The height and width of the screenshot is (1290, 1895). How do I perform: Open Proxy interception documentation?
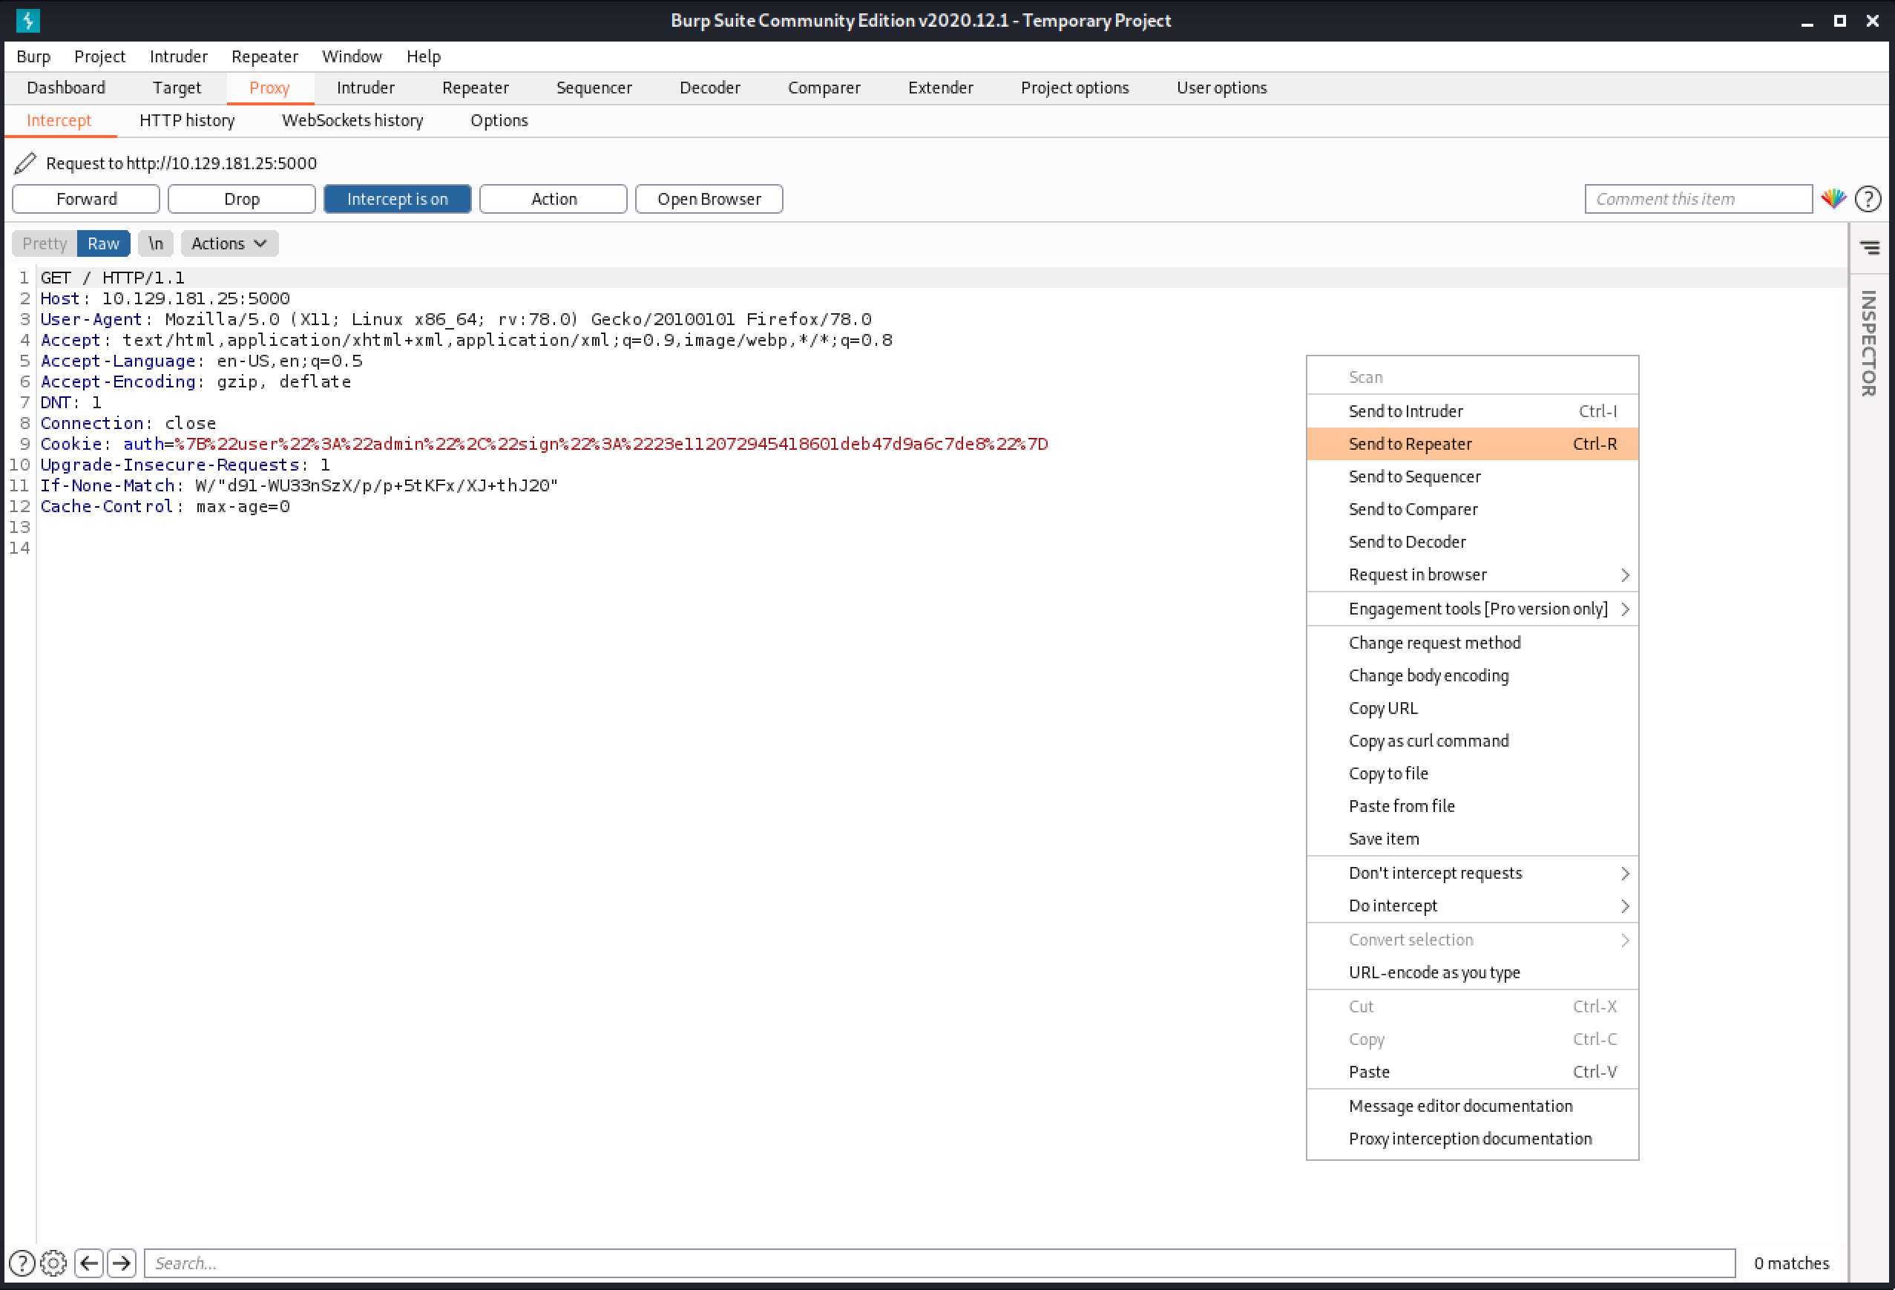[x=1472, y=1139]
